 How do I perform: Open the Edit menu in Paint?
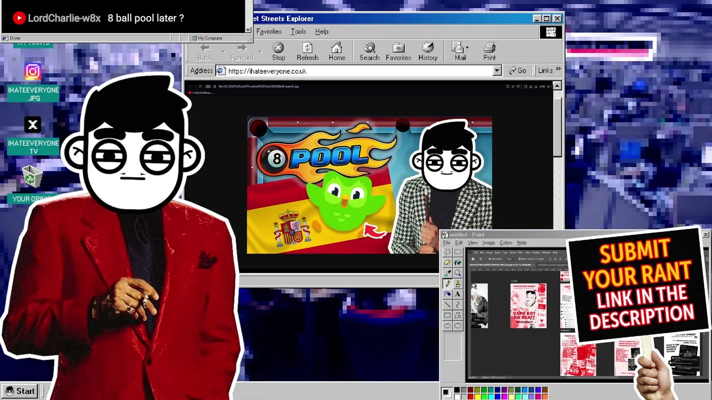pos(459,243)
